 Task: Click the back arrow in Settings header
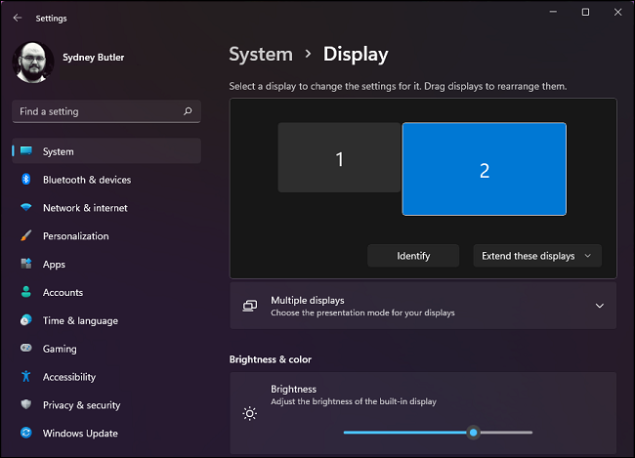(18, 18)
